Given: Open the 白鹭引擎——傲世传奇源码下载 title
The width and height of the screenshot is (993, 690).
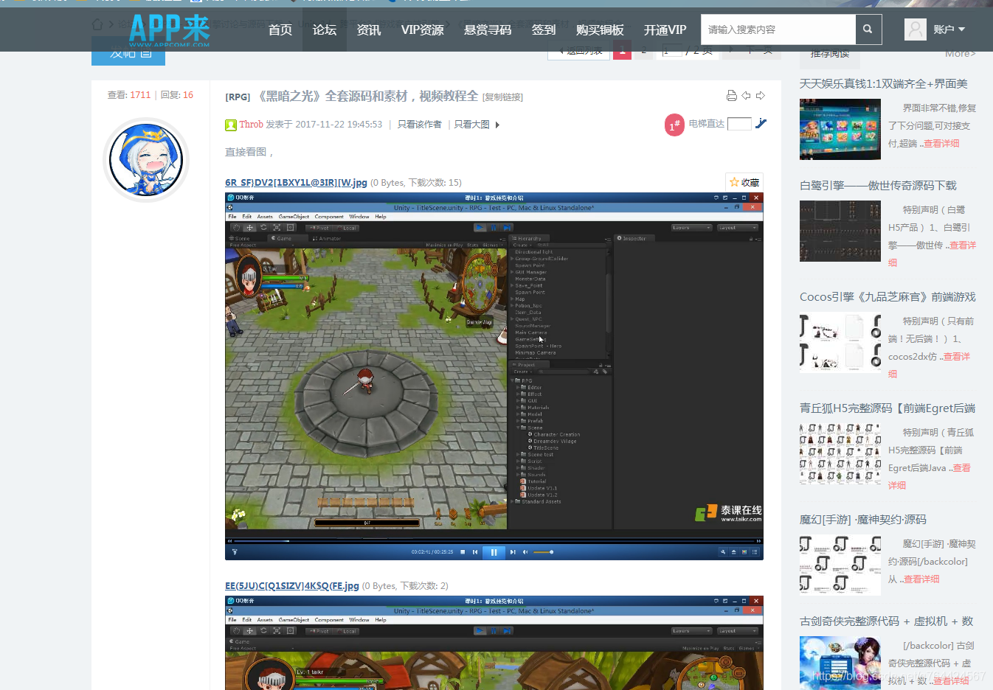Looking at the screenshot, I should 878,186.
